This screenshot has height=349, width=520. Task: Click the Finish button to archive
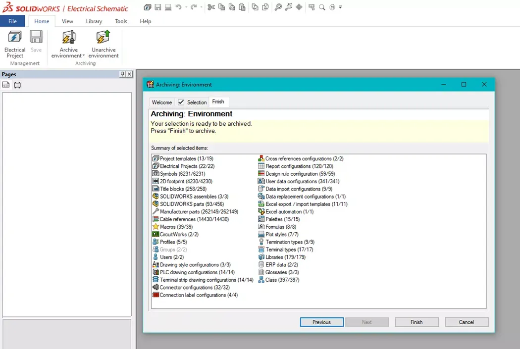point(416,322)
